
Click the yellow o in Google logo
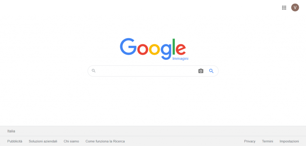coord(154,49)
